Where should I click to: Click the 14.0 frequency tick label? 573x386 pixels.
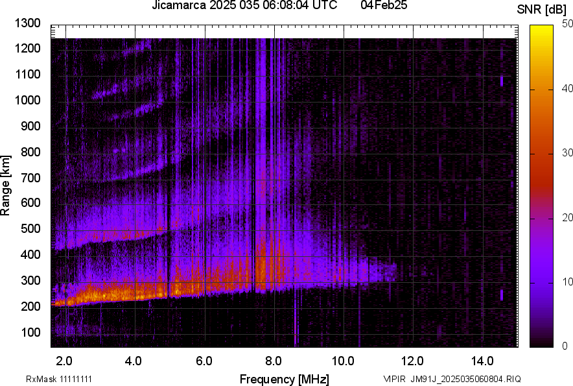click(x=482, y=361)
